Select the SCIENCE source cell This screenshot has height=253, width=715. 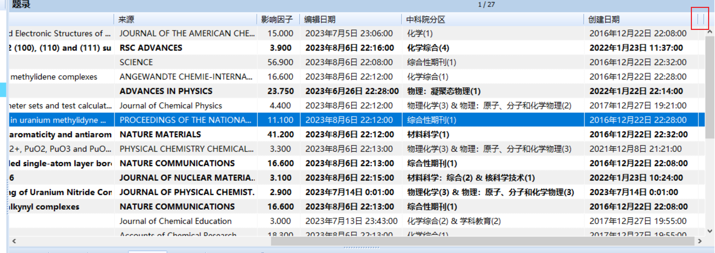tap(136, 62)
